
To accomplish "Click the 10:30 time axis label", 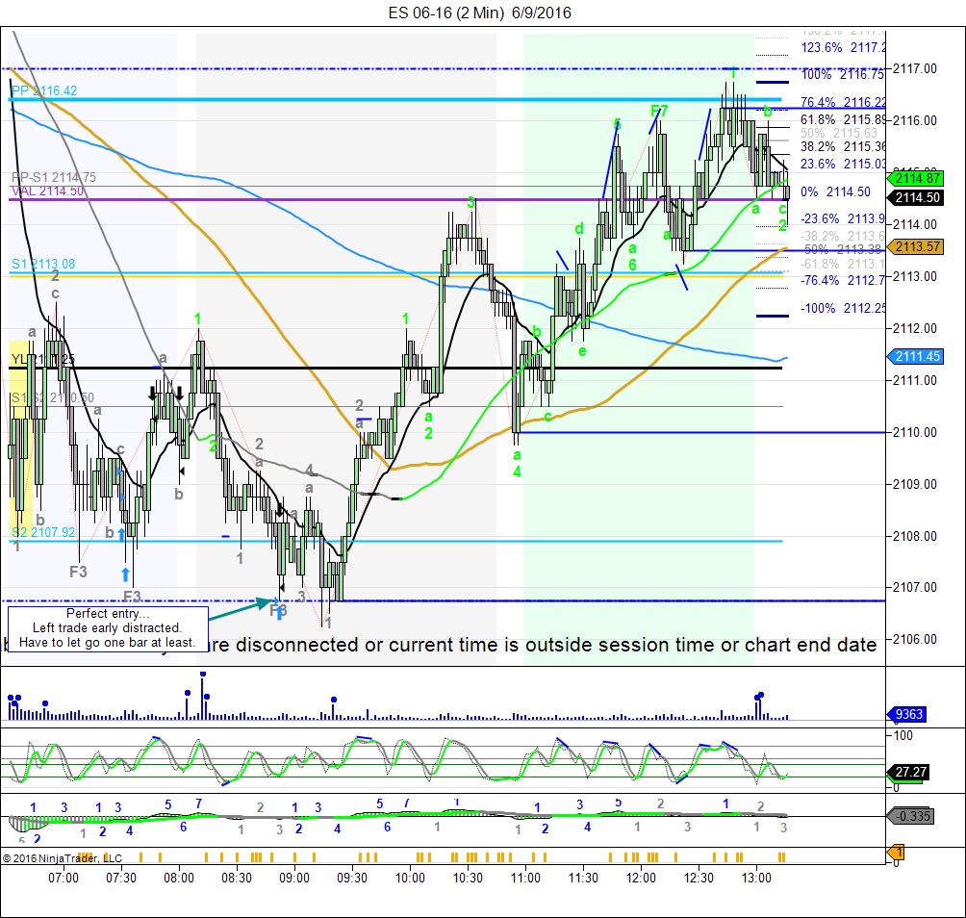I will pyautogui.click(x=468, y=878).
